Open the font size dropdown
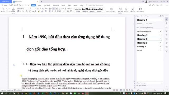Image resolution: width=169 pixels, height=95 pixels. 36,8
